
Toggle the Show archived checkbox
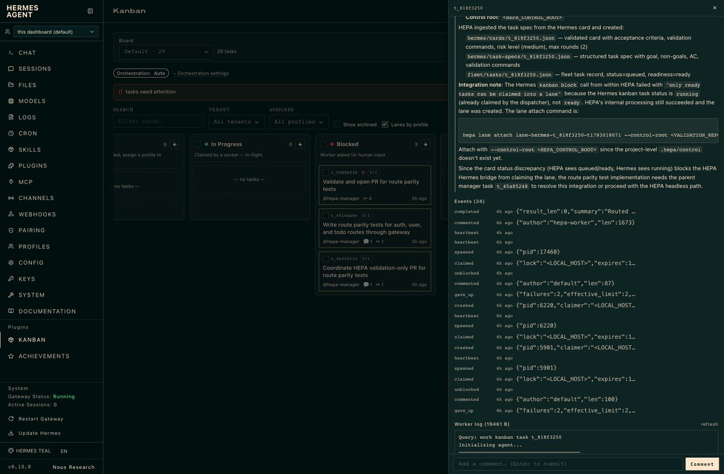pos(337,124)
